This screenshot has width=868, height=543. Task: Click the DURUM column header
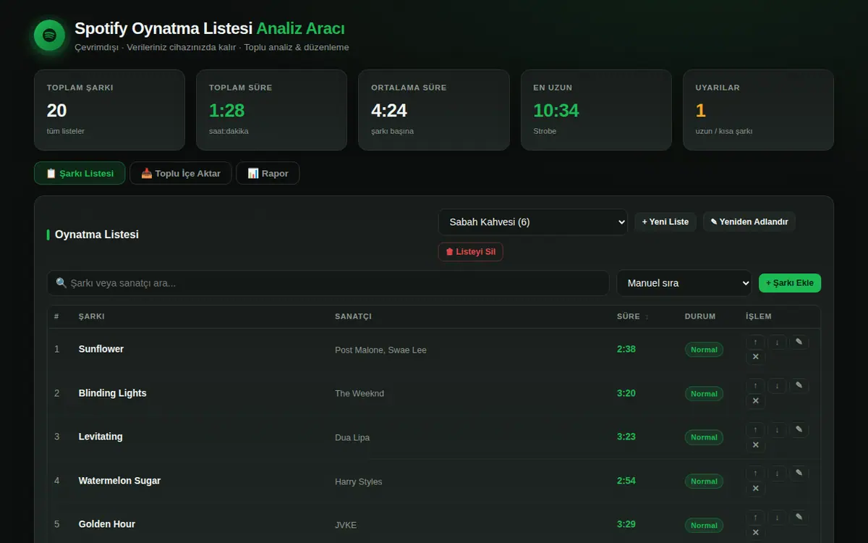tap(700, 316)
